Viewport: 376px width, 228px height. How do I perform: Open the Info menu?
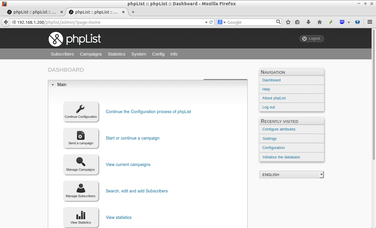174,54
